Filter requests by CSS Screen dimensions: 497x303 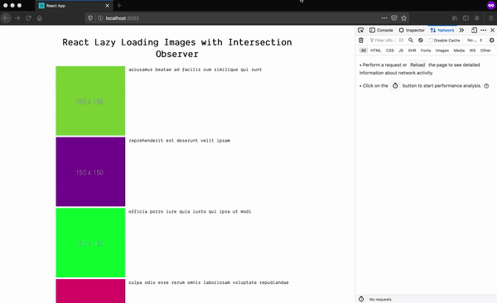(390, 50)
